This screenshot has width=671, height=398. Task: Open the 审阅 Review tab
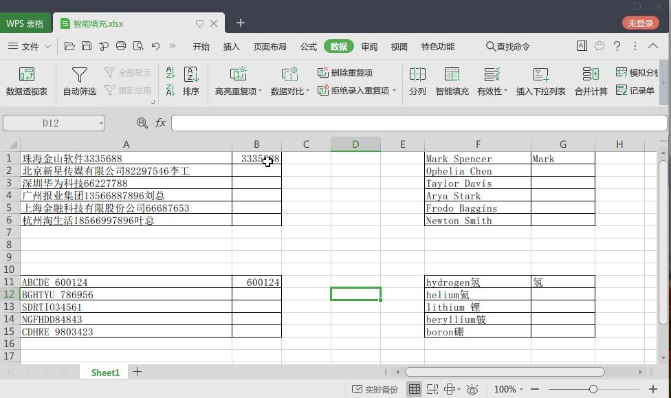tap(368, 47)
